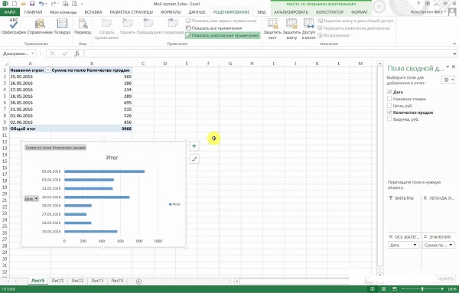The image size is (459, 293).
Task: Click the chart title Итог
Action: coord(112,158)
